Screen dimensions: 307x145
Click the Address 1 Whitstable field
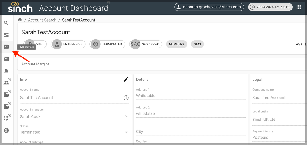point(191,96)
